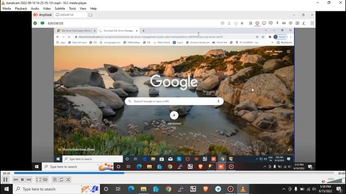
Task: Click the Google search box
Action: point(174,101)
